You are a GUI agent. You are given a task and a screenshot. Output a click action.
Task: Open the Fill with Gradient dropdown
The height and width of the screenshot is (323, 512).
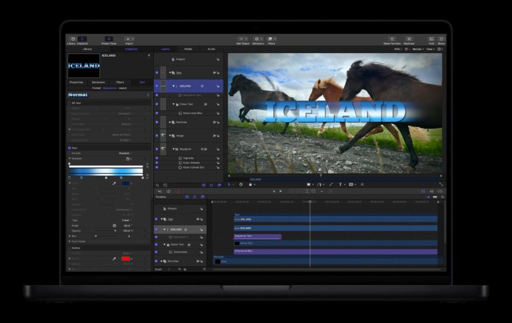coord(125,153)
